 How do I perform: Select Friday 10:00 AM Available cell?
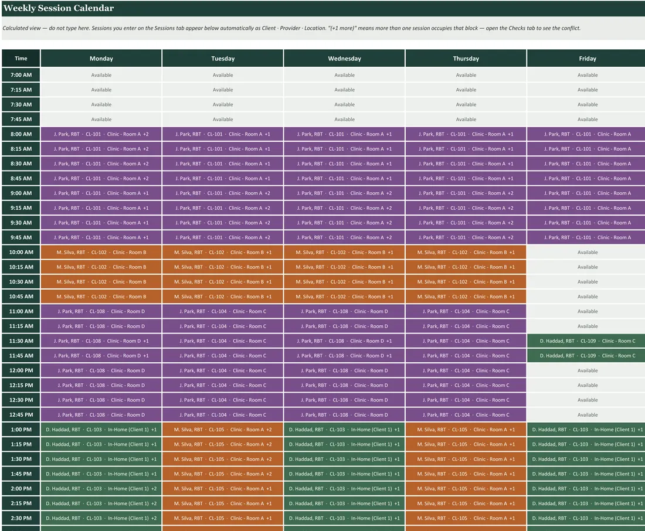[x=586, y=252]
